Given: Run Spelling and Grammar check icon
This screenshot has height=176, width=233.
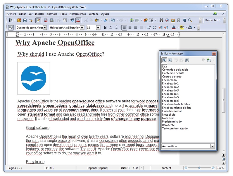Looking at the screenshot, I should pyautogui.click(x=73, y=20).
